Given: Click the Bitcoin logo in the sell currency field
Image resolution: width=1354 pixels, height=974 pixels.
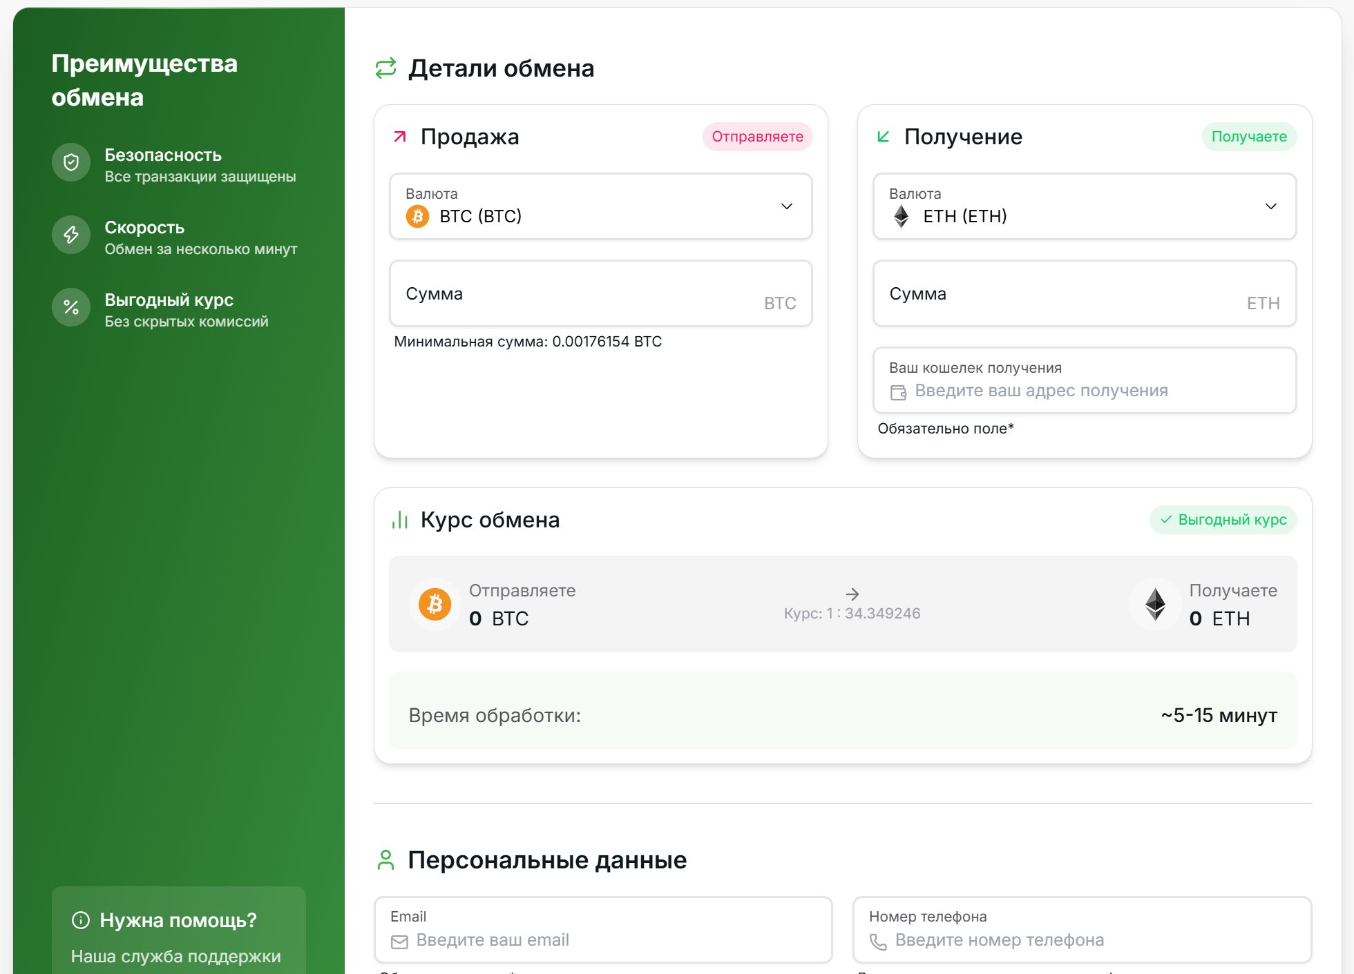Looking at the screenshot, I should click(417, 217).
